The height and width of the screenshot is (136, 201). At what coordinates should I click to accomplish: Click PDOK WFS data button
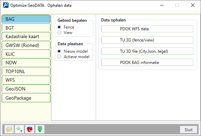147,29
